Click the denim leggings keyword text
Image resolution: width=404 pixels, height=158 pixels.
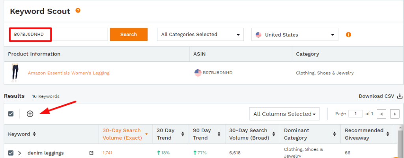(x=46, y=153)
